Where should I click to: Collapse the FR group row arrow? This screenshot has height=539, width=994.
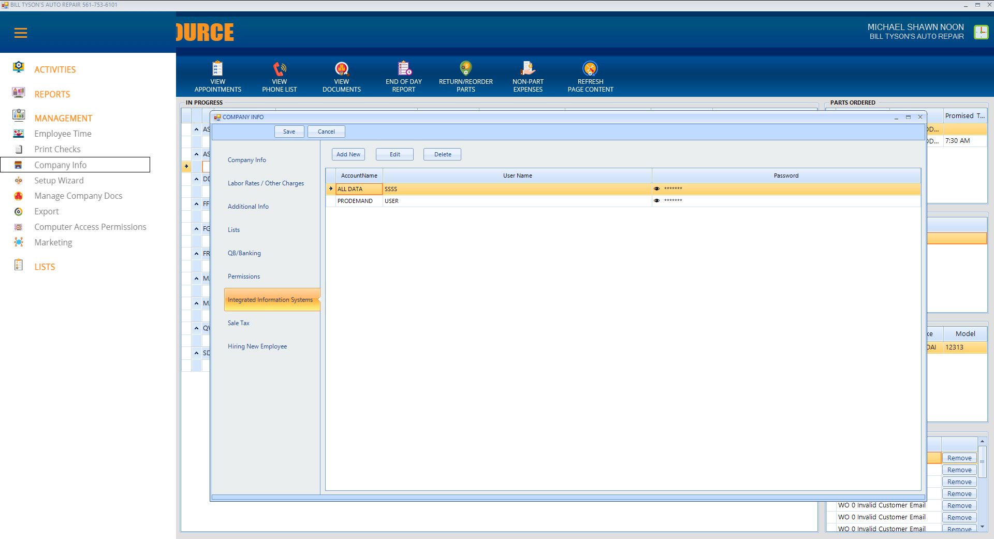[197, 254]
